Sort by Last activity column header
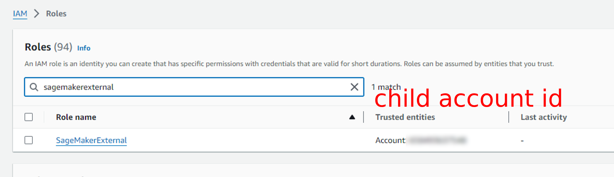 coord(544,117)
